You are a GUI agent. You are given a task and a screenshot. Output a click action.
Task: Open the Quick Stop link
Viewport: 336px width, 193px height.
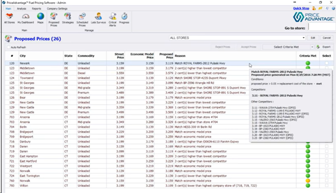click(x=301, y=8)
